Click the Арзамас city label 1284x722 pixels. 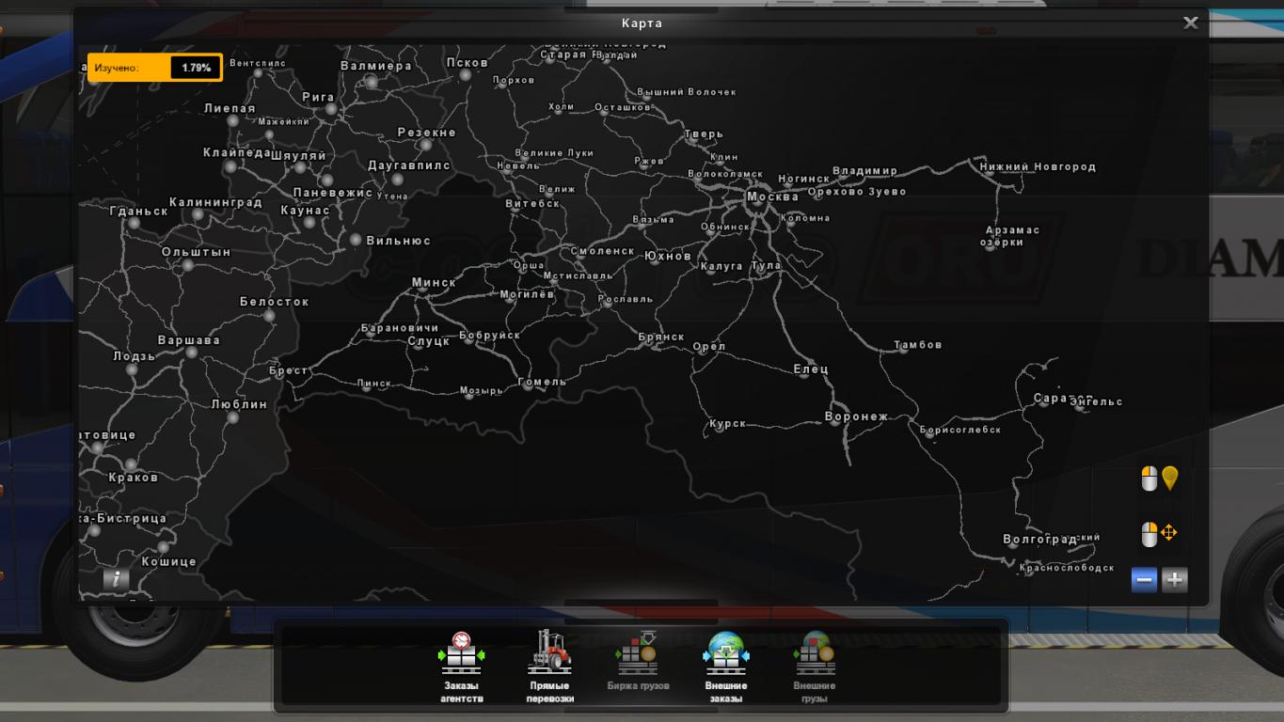pos(1013,230)
